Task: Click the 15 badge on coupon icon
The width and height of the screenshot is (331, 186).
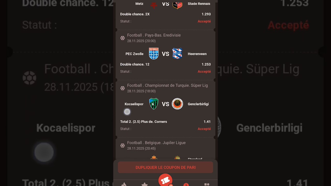Action: 171,185
